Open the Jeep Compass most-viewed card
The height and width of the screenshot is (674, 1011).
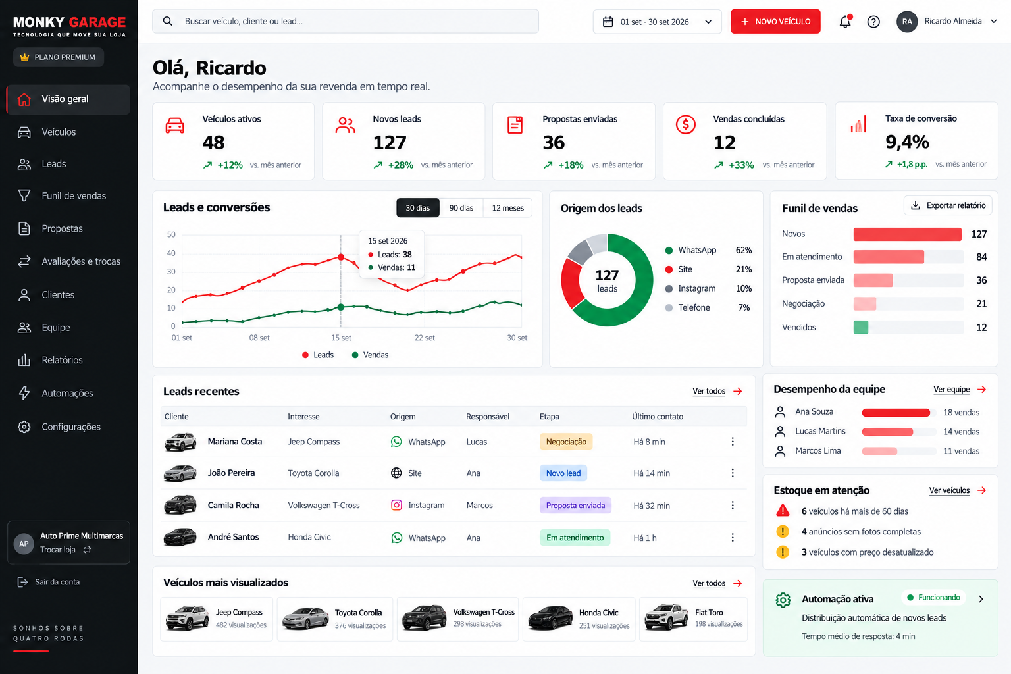pyautogui.click(x=217, y=619)
